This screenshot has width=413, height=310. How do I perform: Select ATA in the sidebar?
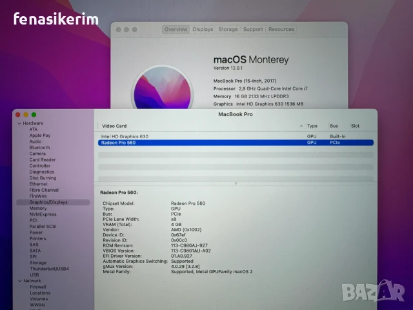click(34, 129)
